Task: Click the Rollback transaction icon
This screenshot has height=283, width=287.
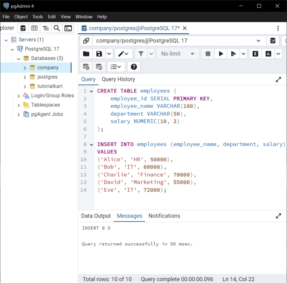Action: (x=99, y=67)
